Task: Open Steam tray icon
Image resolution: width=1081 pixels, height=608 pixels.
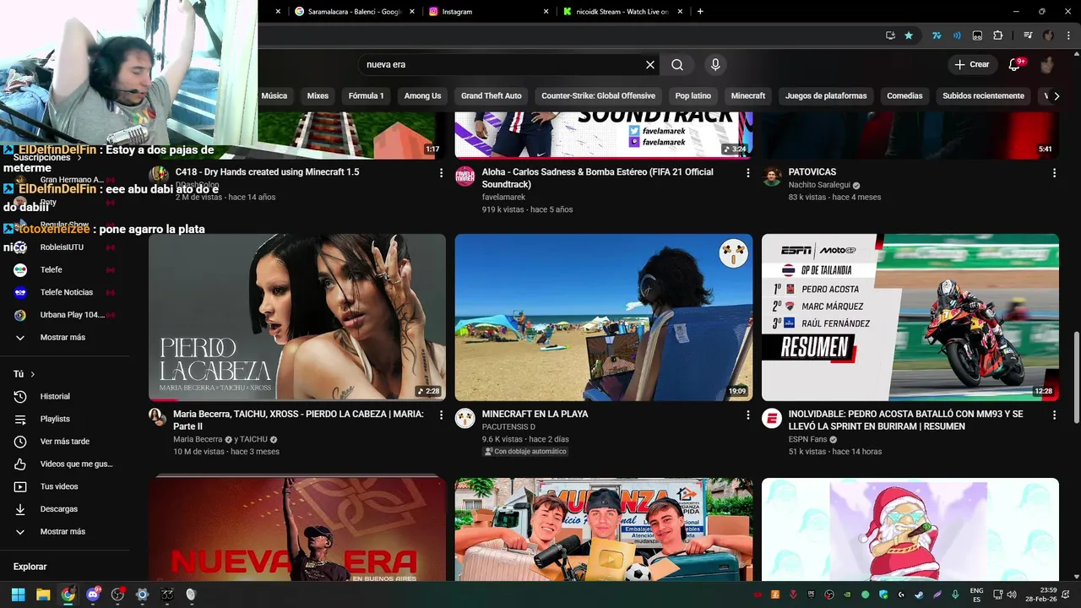Action: [x=919, y=594]
